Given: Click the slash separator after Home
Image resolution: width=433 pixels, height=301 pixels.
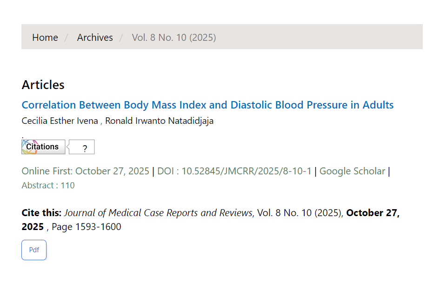Looking at the screenshot, I should pos(67,38).
